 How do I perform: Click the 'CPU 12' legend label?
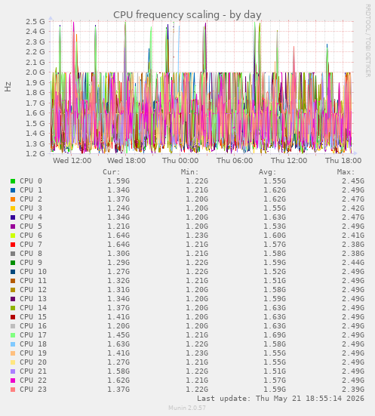pyautogui.click(x=33, y=290)
